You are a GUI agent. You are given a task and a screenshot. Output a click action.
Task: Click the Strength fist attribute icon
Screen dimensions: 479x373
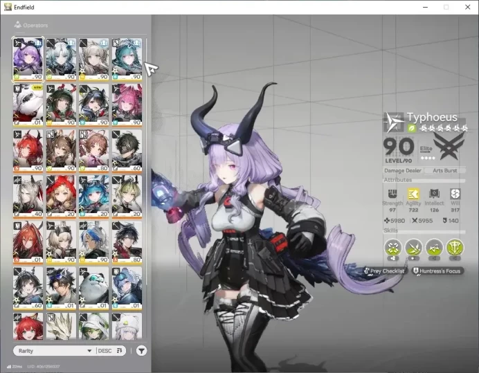click(392, 194)
